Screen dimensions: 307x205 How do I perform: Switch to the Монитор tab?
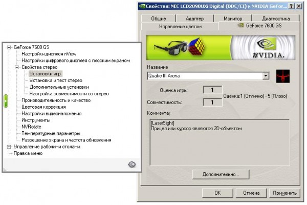[233, 18]
